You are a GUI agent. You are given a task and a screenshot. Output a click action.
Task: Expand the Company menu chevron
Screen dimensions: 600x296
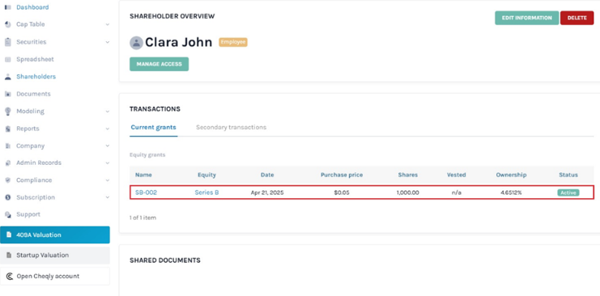point(108,146)
